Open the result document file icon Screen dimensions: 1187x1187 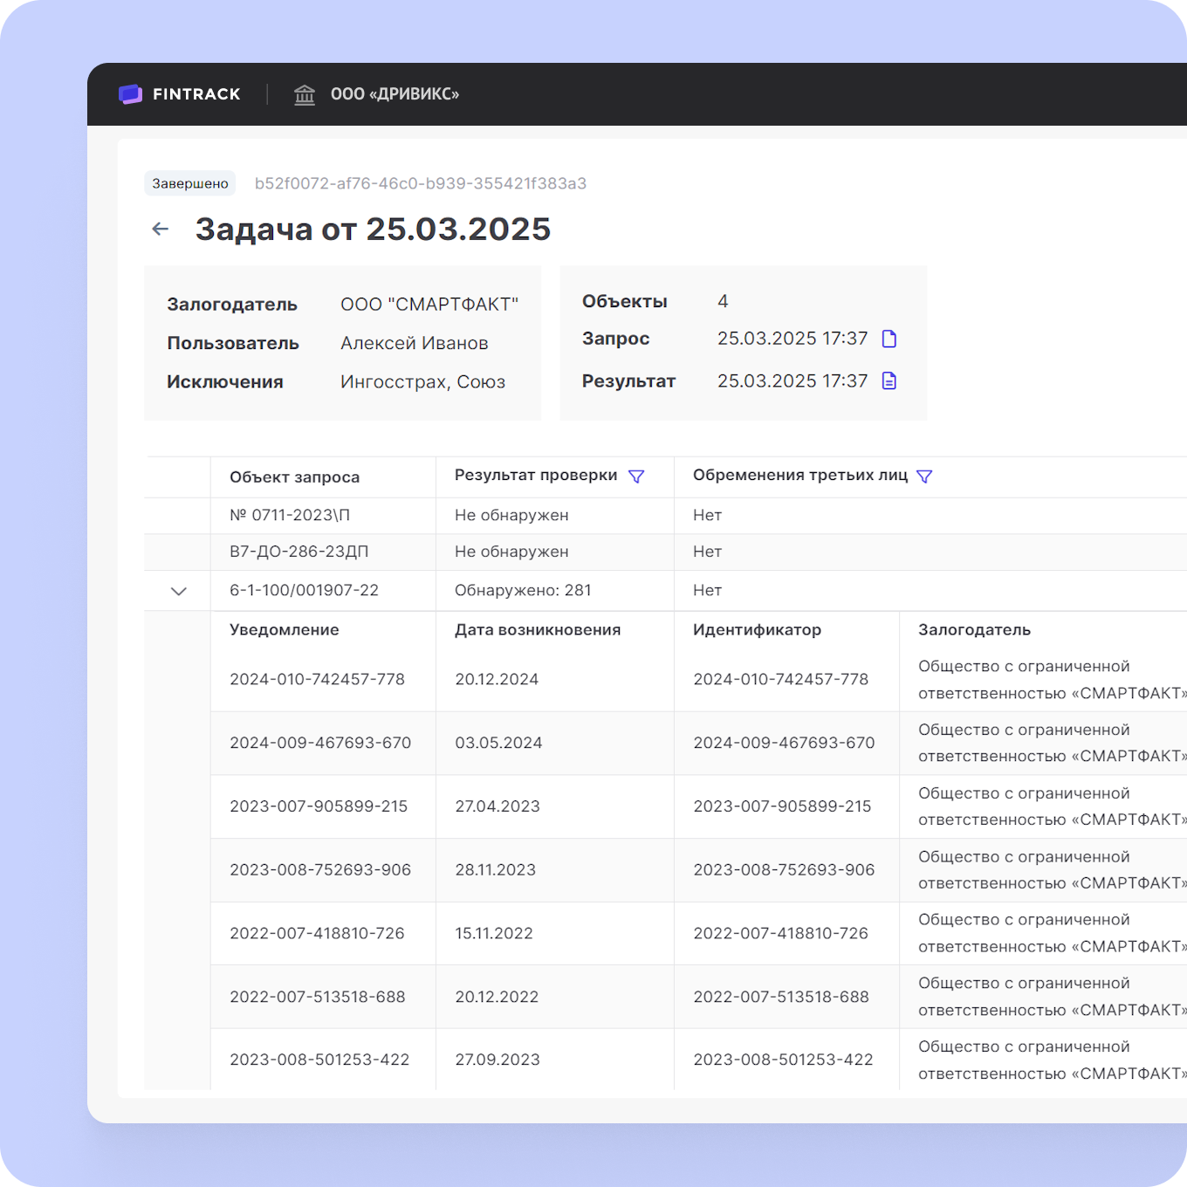pyautogui.click(x=889, y=381)
